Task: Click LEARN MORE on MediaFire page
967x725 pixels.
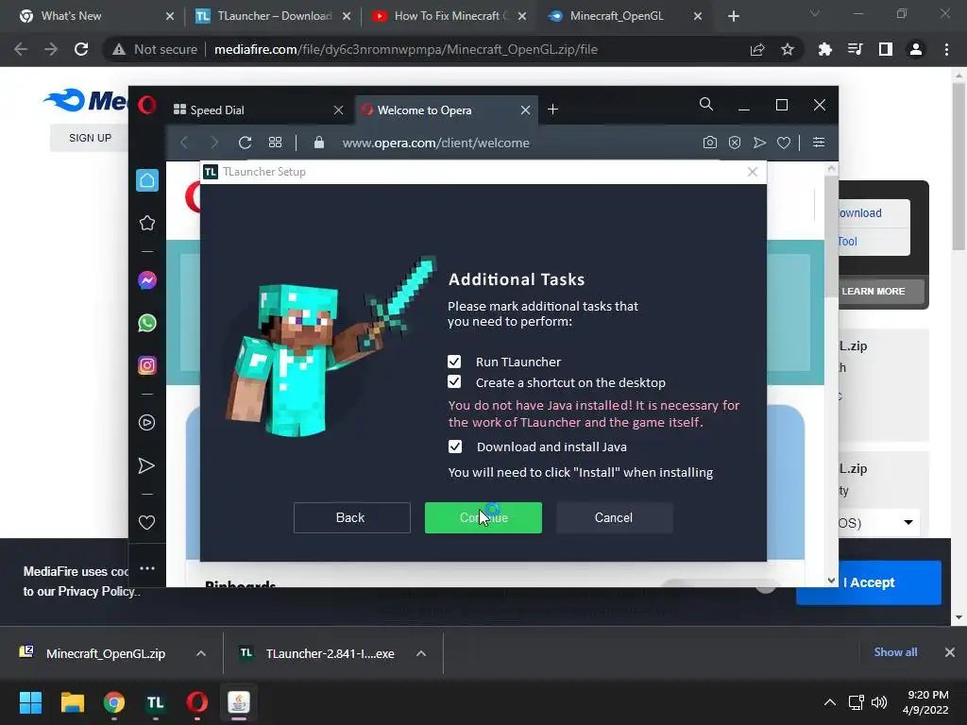Action: (874, 291)
